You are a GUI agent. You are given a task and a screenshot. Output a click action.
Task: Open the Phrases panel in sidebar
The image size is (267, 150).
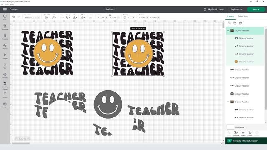(5, 75)
